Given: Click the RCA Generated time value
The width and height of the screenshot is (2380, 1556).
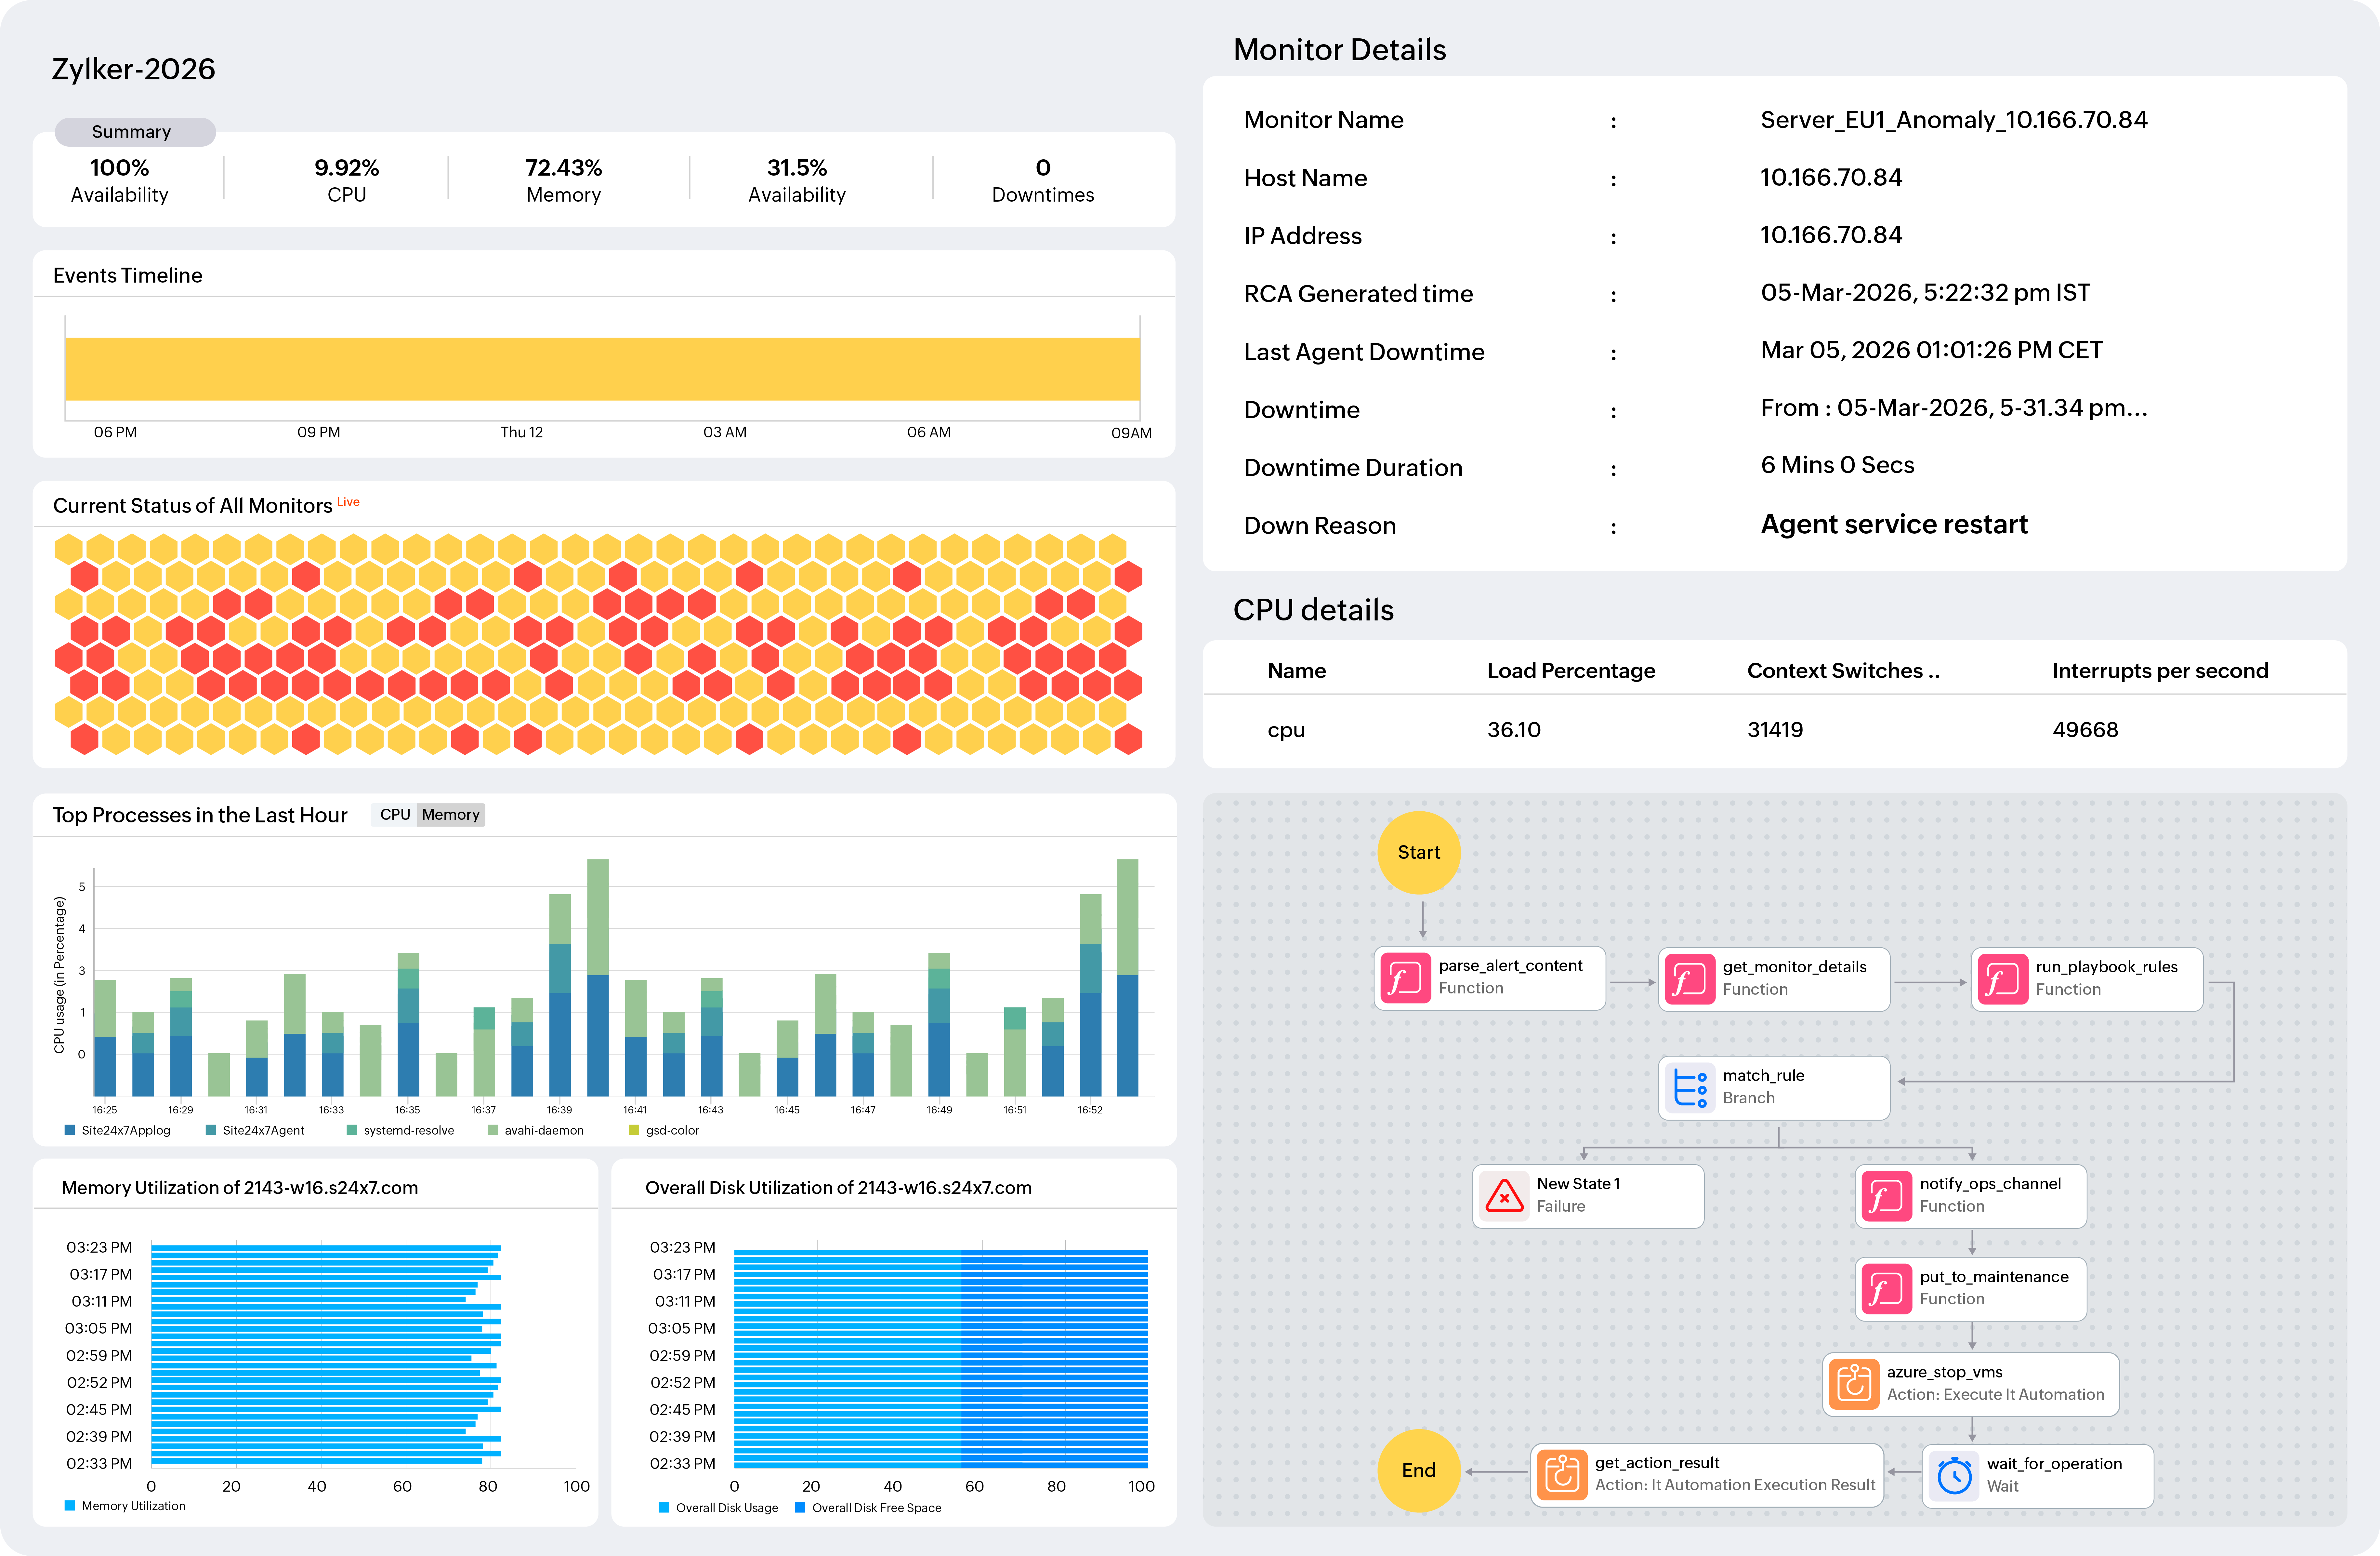Looking at the screenshot, I should coord(1925,293).
